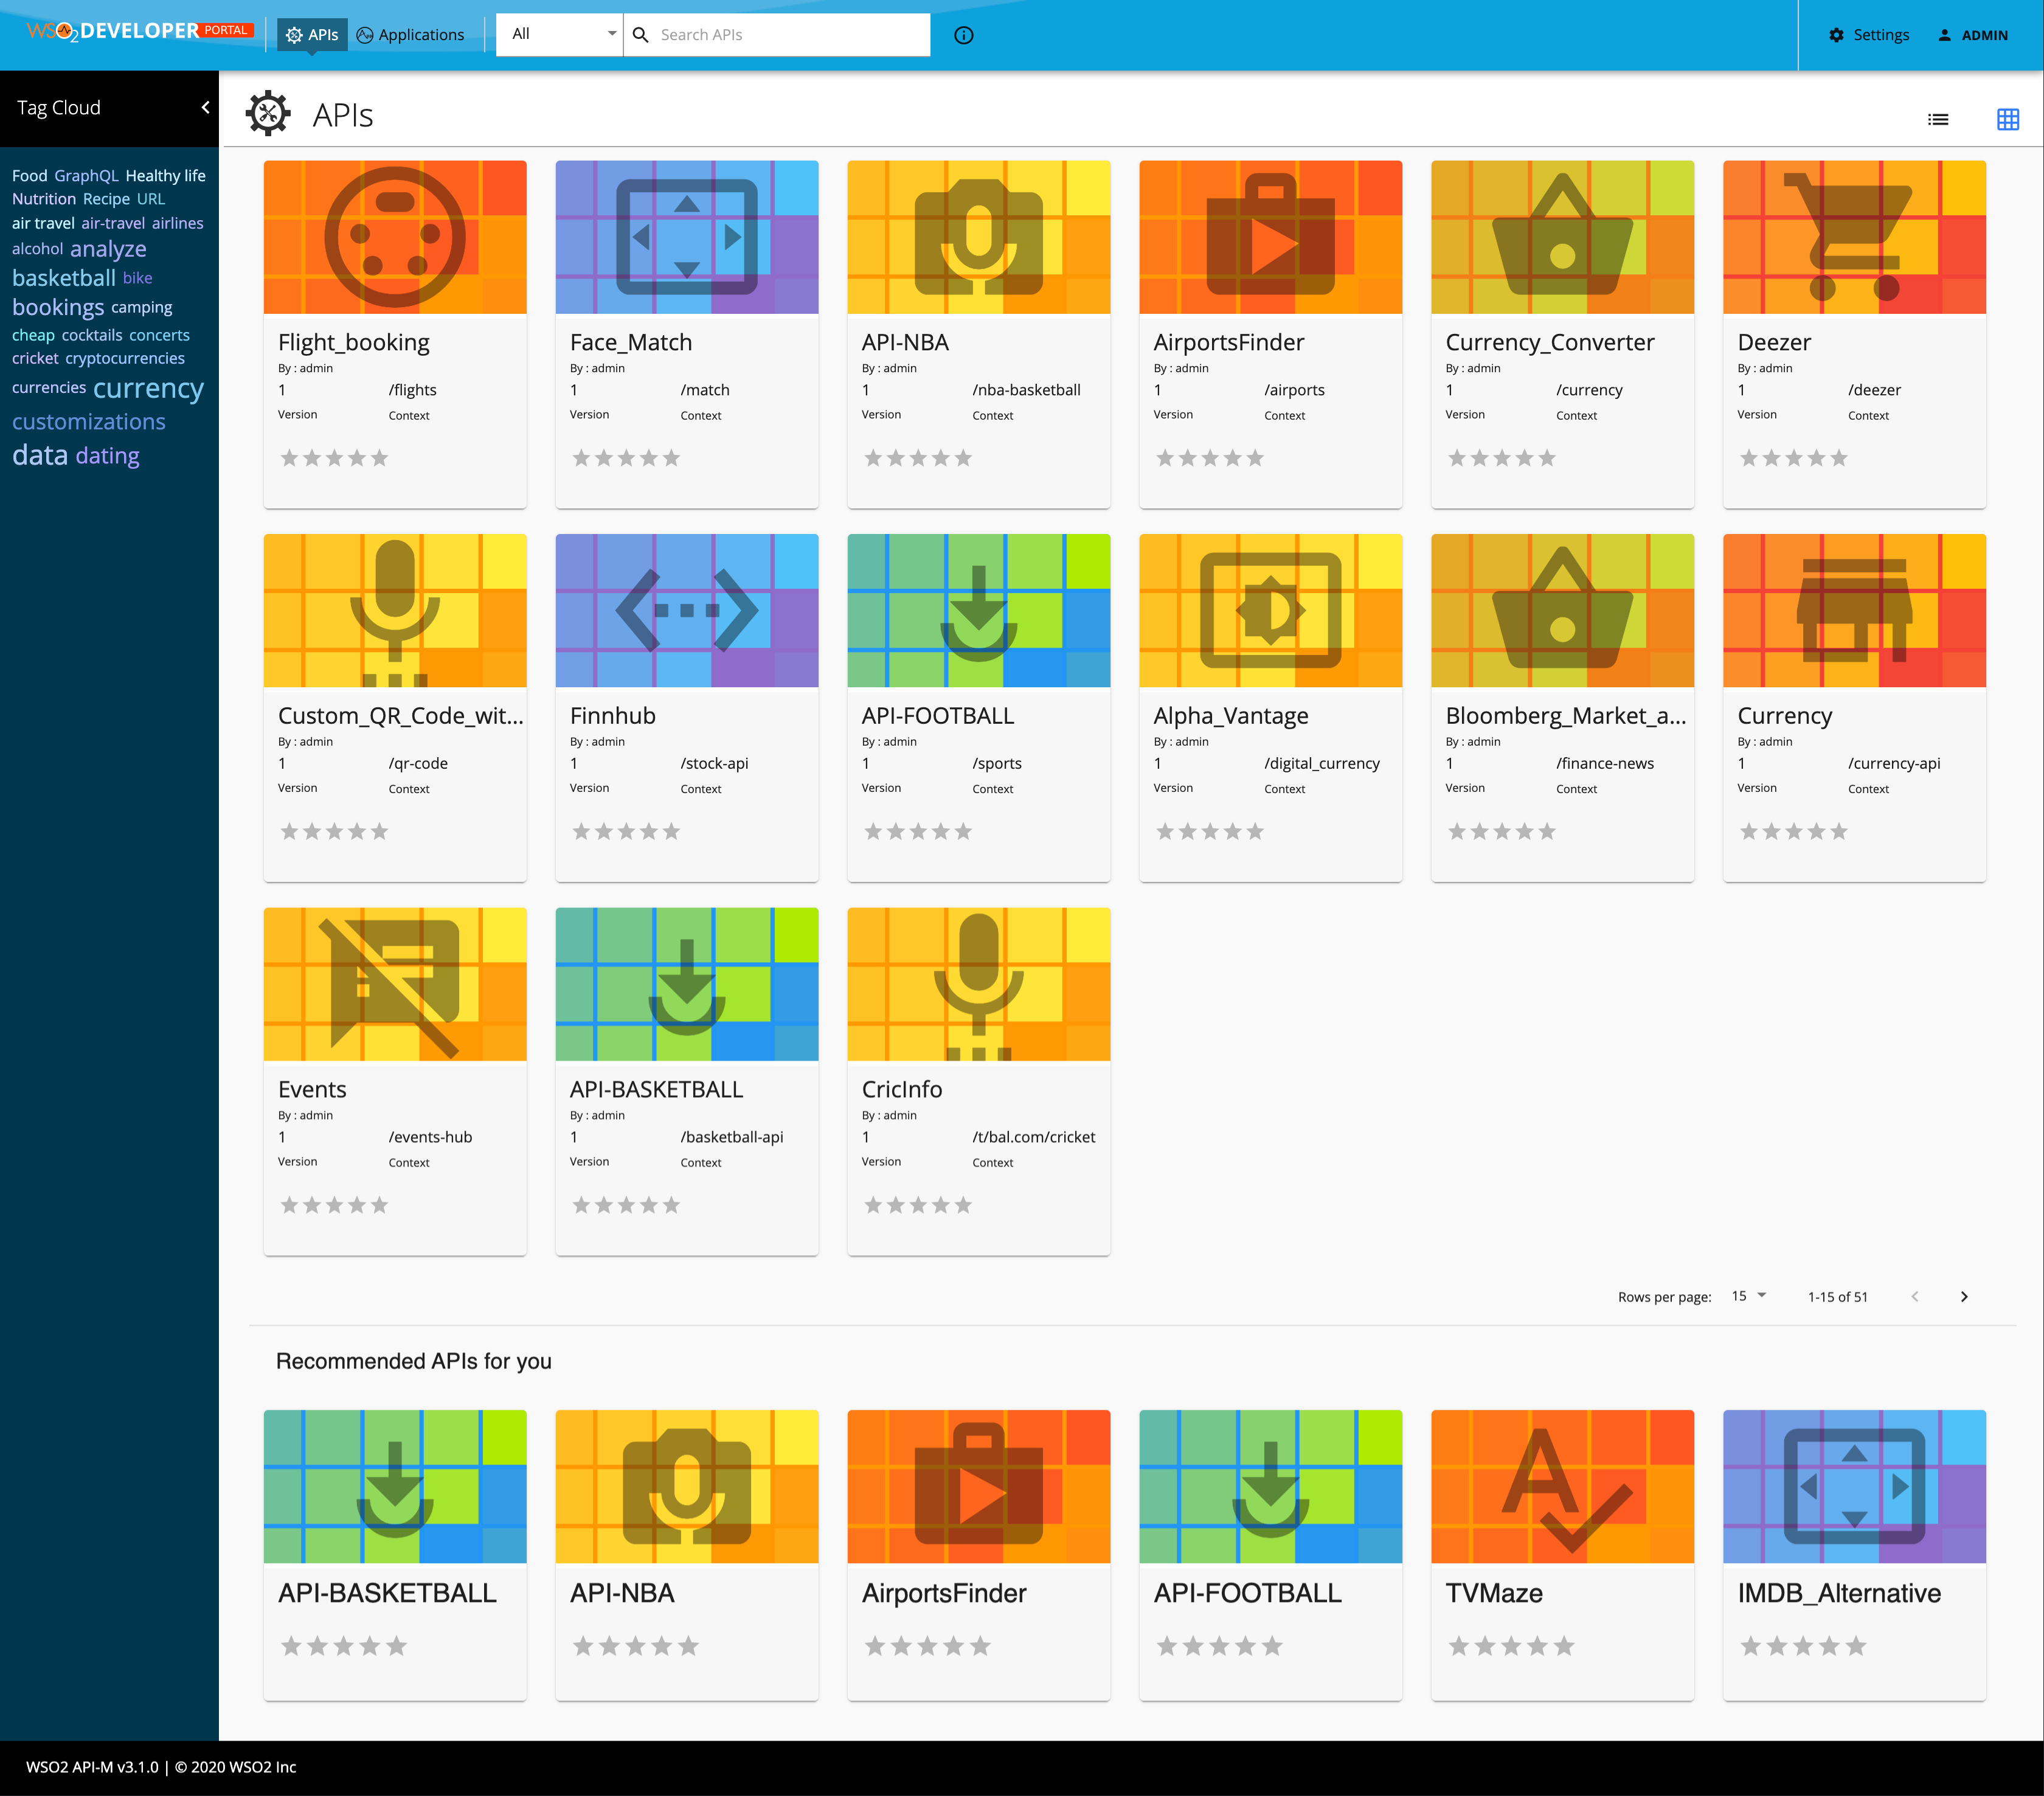Screen dimensions: 2044x1796
Task: Click the info icon beside the search bar
Action: pyautogui.click(x=963, y=35)
